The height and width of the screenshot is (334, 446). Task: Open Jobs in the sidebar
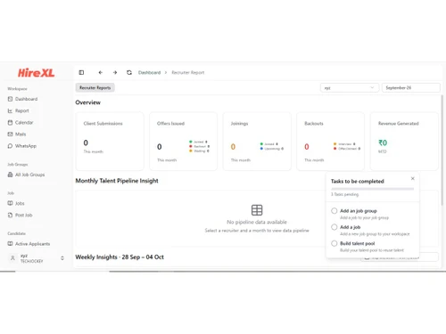20,203
